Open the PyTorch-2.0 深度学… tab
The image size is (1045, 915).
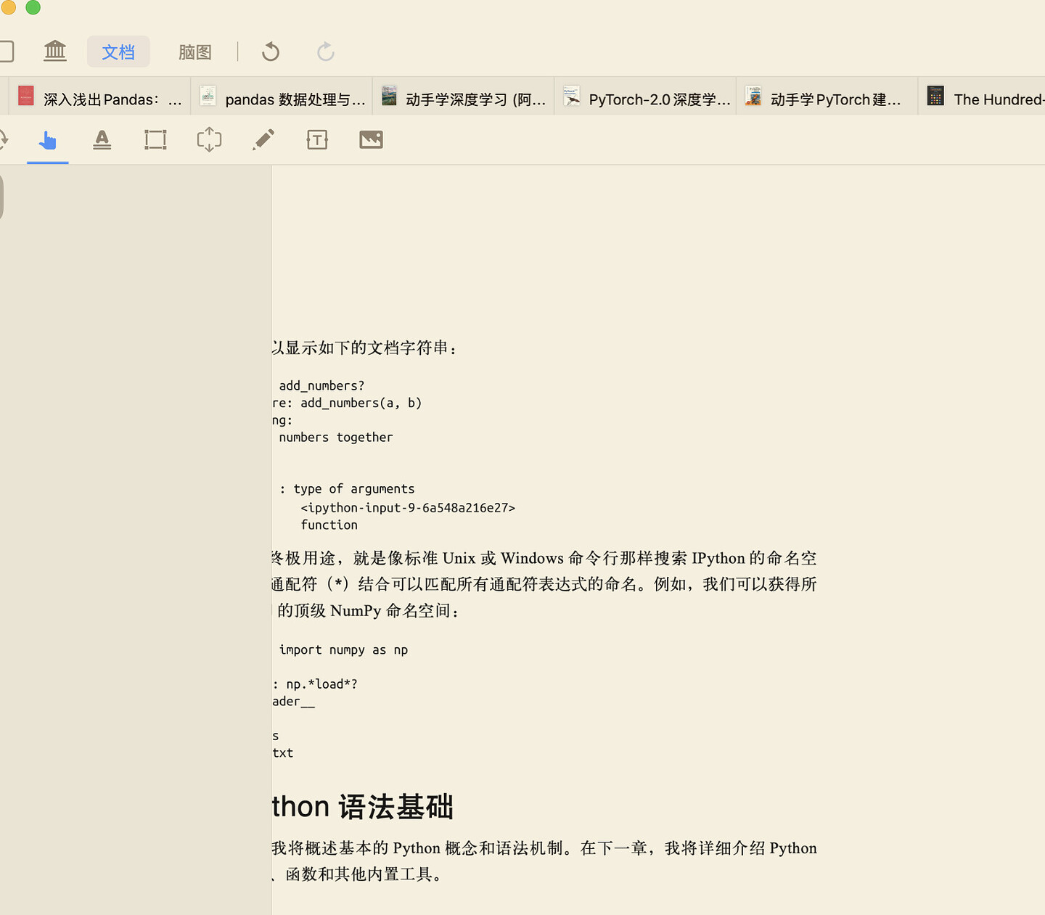point(646,97)
